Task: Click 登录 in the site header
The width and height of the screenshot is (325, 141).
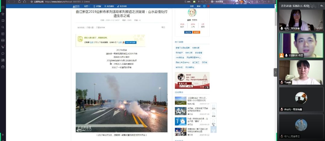Action: [198, 6]
